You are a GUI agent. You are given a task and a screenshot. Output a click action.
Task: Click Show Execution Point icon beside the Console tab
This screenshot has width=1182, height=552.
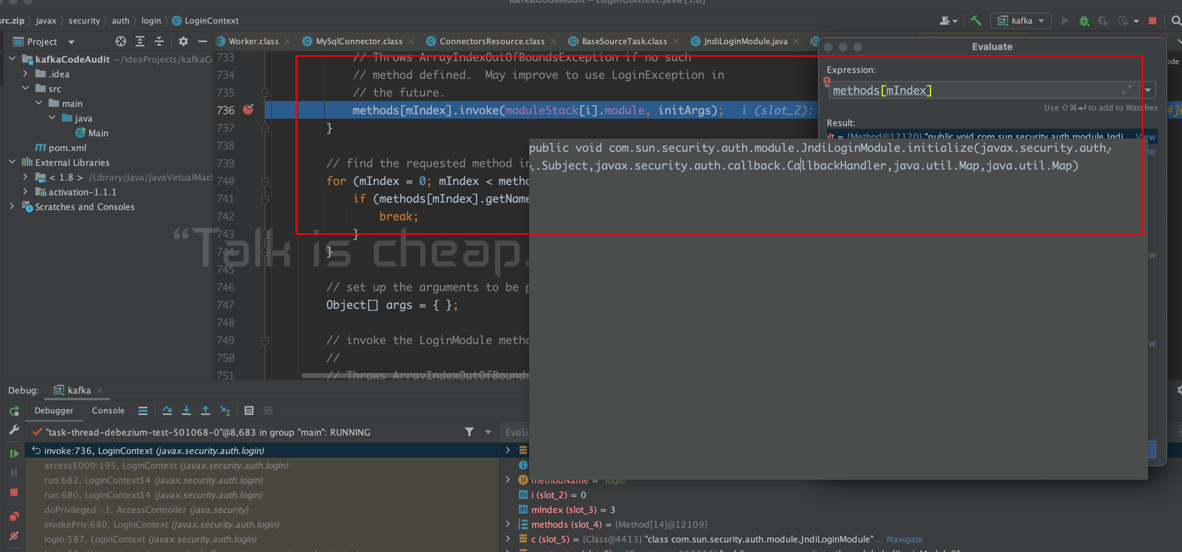pos(143,410)
